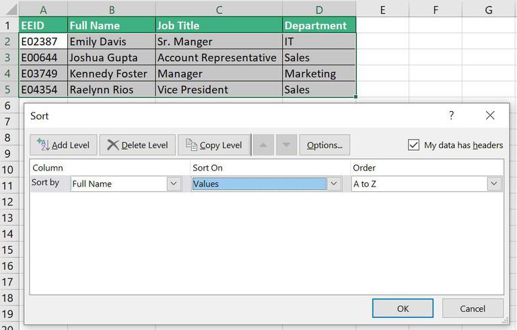Select cell Sr. Manger
517x330 pixels.
[x=219, y=42]
